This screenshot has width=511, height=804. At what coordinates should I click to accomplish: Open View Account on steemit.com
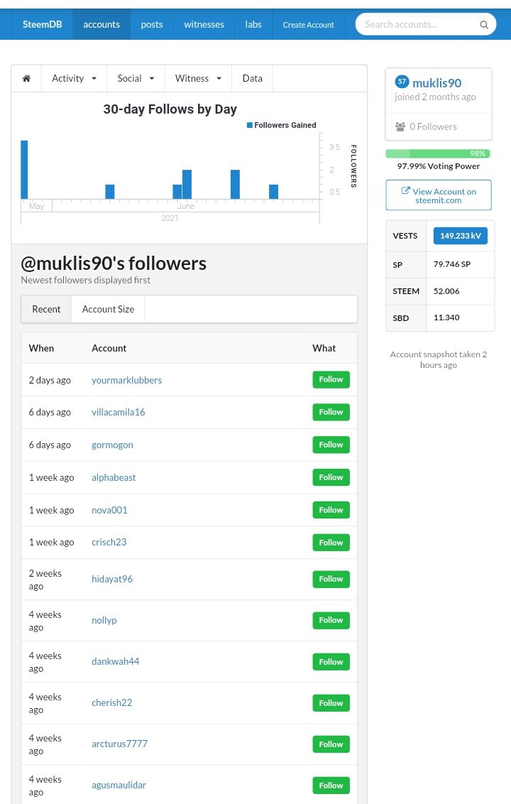tap(439, 195)
